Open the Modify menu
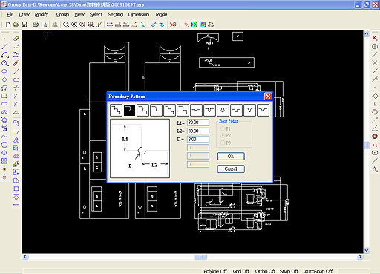Viewport: 380px width, 274px height. point(42,15)
